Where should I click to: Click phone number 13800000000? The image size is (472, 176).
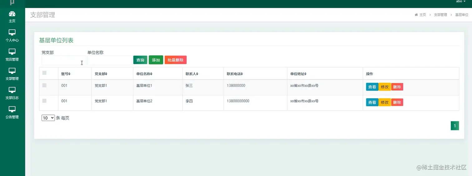tap(238, 101)
